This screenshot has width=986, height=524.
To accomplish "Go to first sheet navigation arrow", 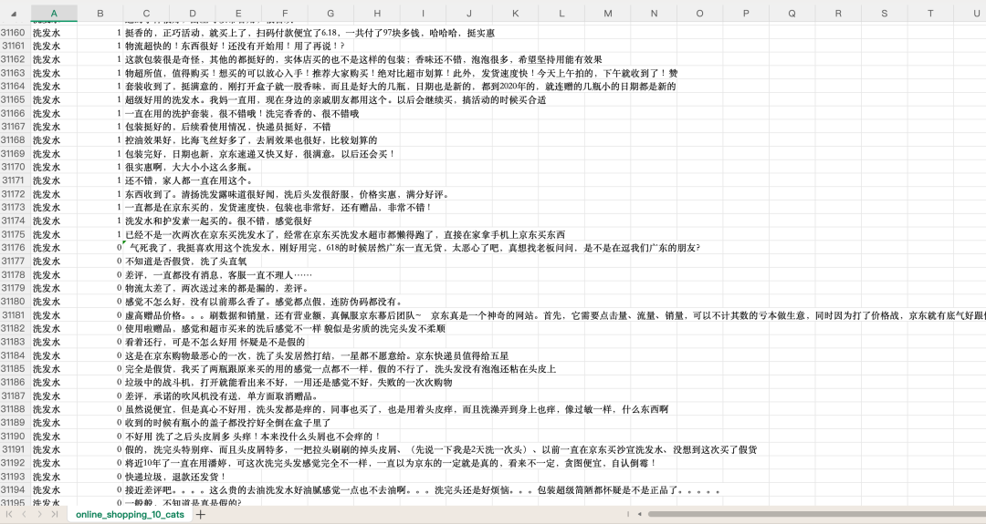I will click(x=9, y=514).
